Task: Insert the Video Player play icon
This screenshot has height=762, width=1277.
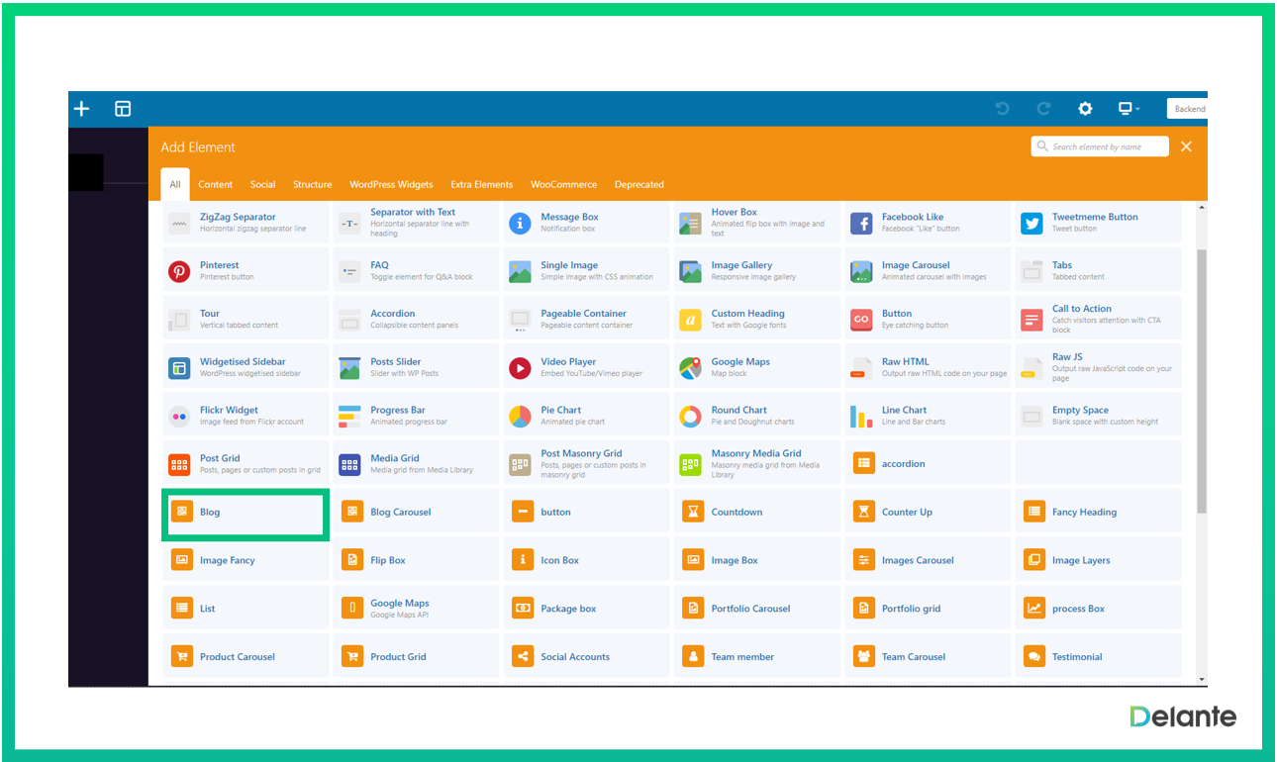Action: pyautogui.click(x=520, y=368)
